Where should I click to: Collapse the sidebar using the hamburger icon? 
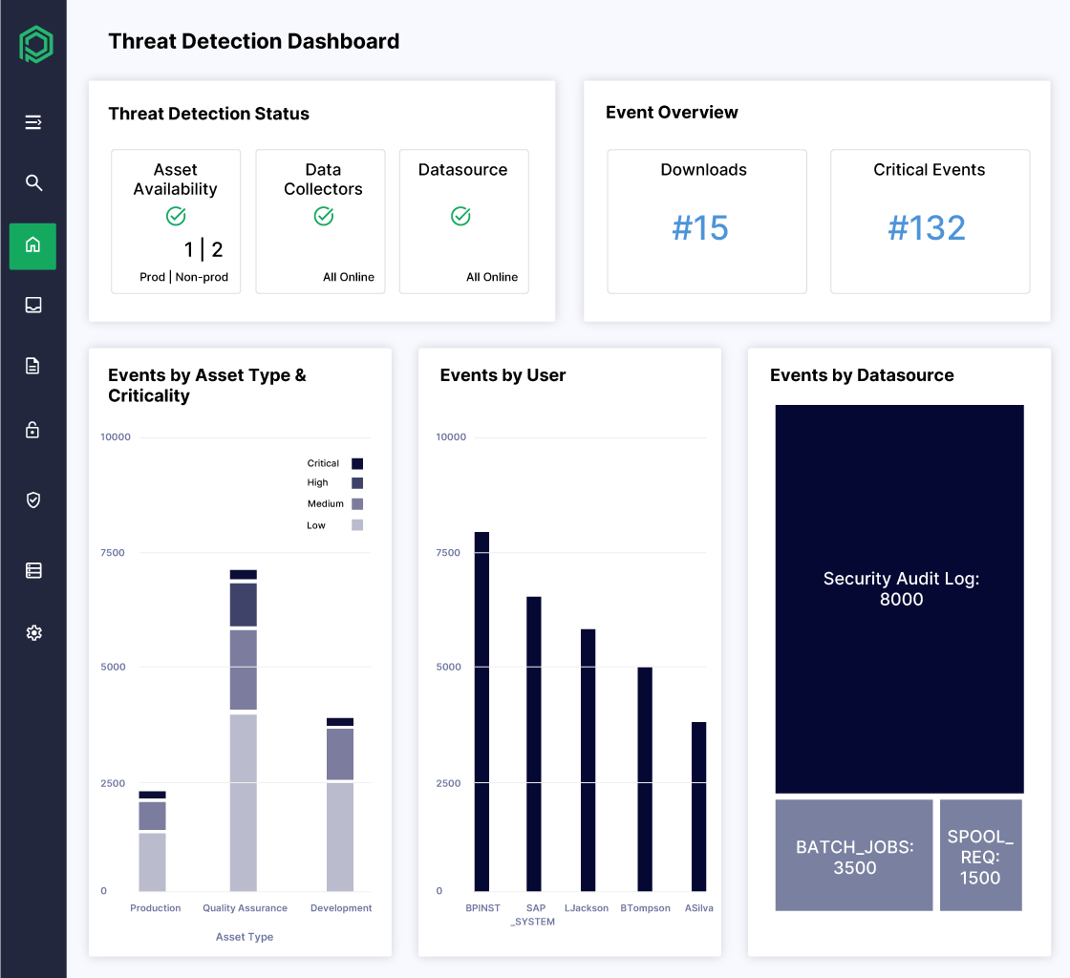click(x=32, y=122)
